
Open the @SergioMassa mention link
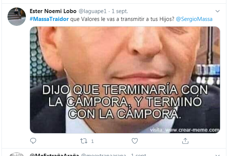pos(194,19)
